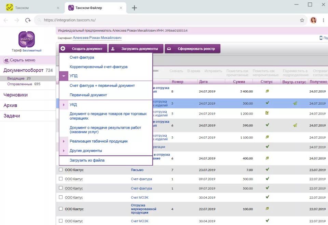
Task: Sort table by Номер column header
Action: point(177,81)
